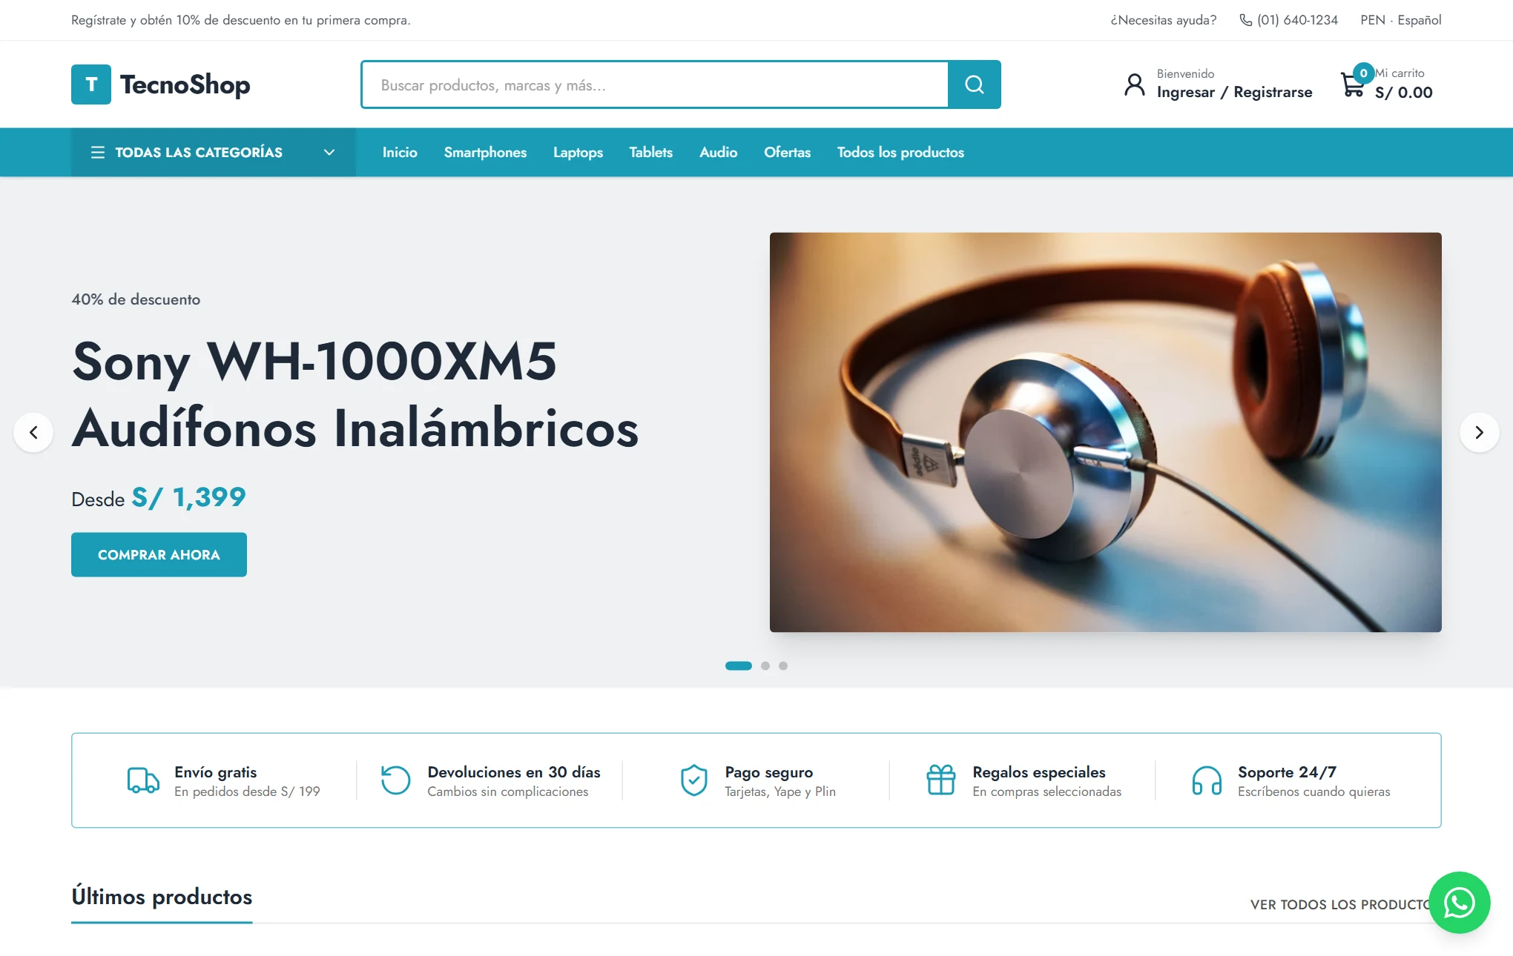Open Todos los productos menu item

point(900,152)
